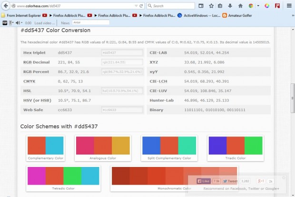Select the Complementary Color scheme swatch
295x197 pixels.
[45, 145]
